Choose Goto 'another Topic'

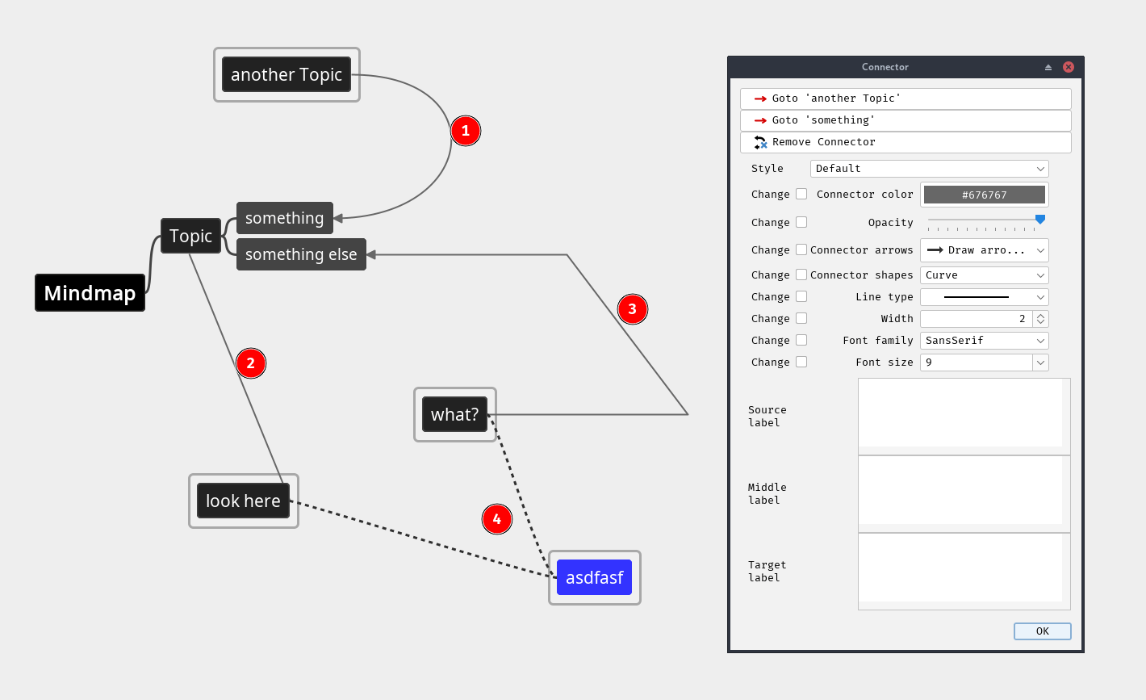click(906, 99)
